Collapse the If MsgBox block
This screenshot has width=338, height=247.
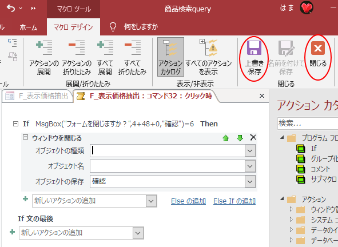pos(15,124)
